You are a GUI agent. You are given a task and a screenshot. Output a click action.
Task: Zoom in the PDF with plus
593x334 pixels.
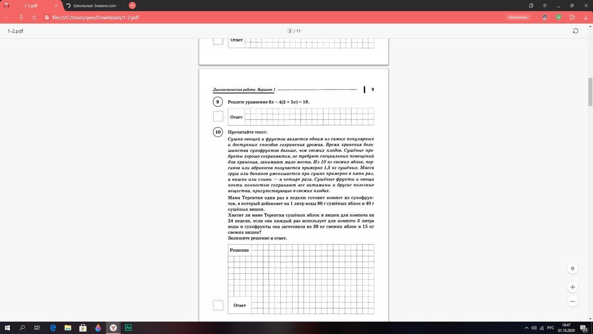point(573,287)
